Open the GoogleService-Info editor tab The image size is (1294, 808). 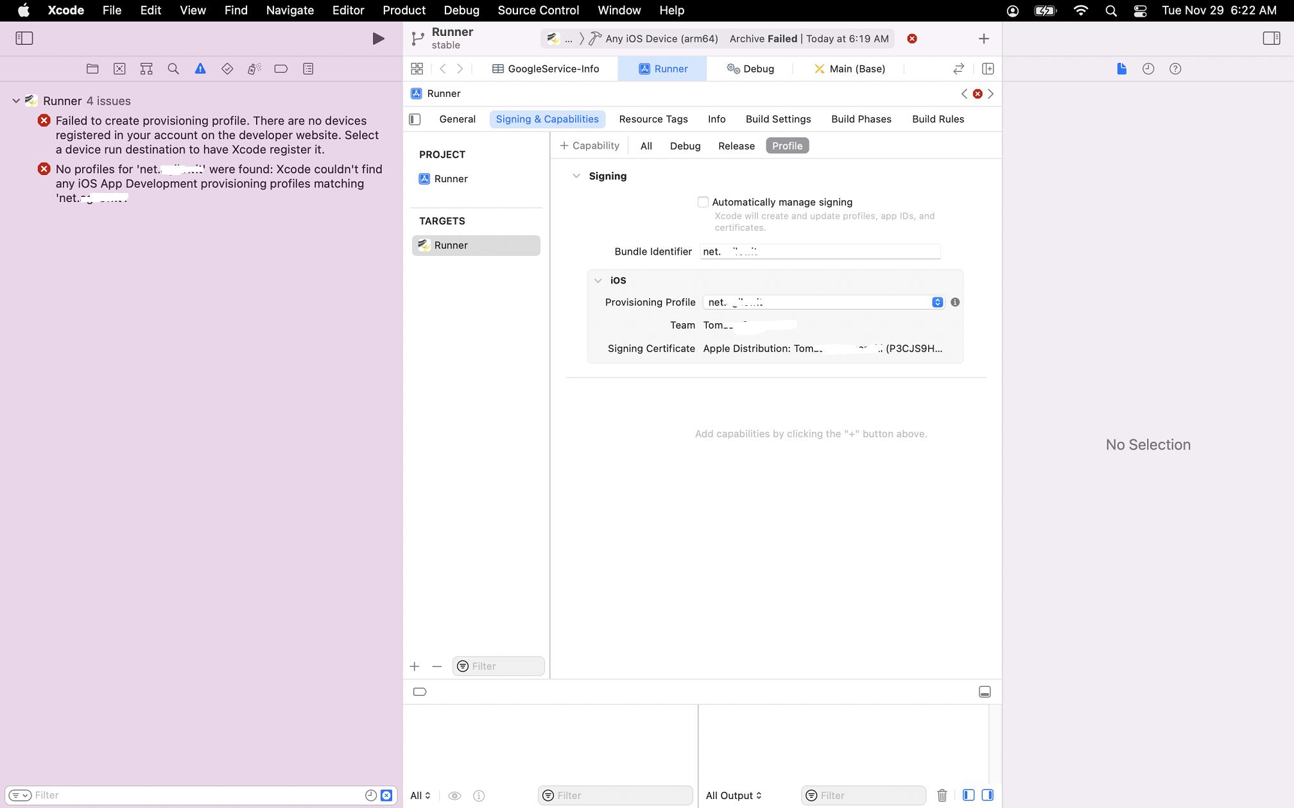click(546, 69)
